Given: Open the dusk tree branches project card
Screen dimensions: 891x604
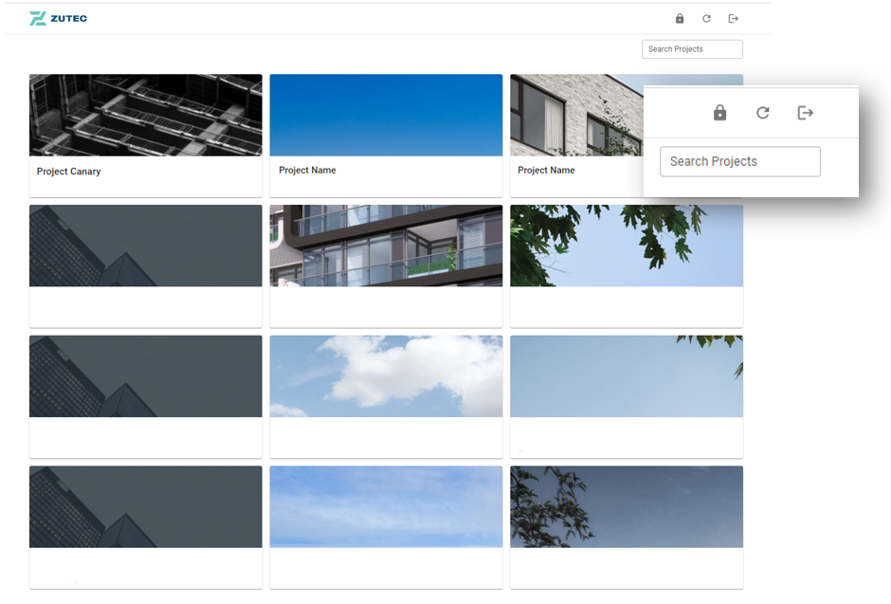Looking at the screenshot, I should (627, 527).
